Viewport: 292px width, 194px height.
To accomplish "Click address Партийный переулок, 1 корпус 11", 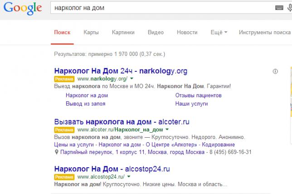I will pos(132,152).
